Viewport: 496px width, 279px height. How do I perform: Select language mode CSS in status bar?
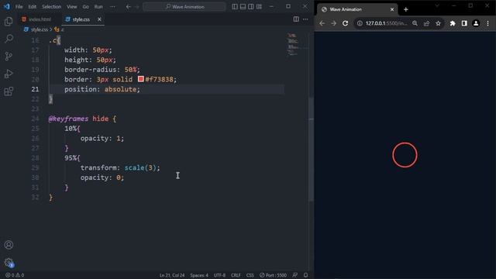(x=250, y=275)
